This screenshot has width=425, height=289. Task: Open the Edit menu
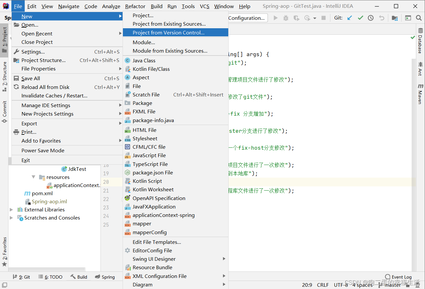(32, 6)
